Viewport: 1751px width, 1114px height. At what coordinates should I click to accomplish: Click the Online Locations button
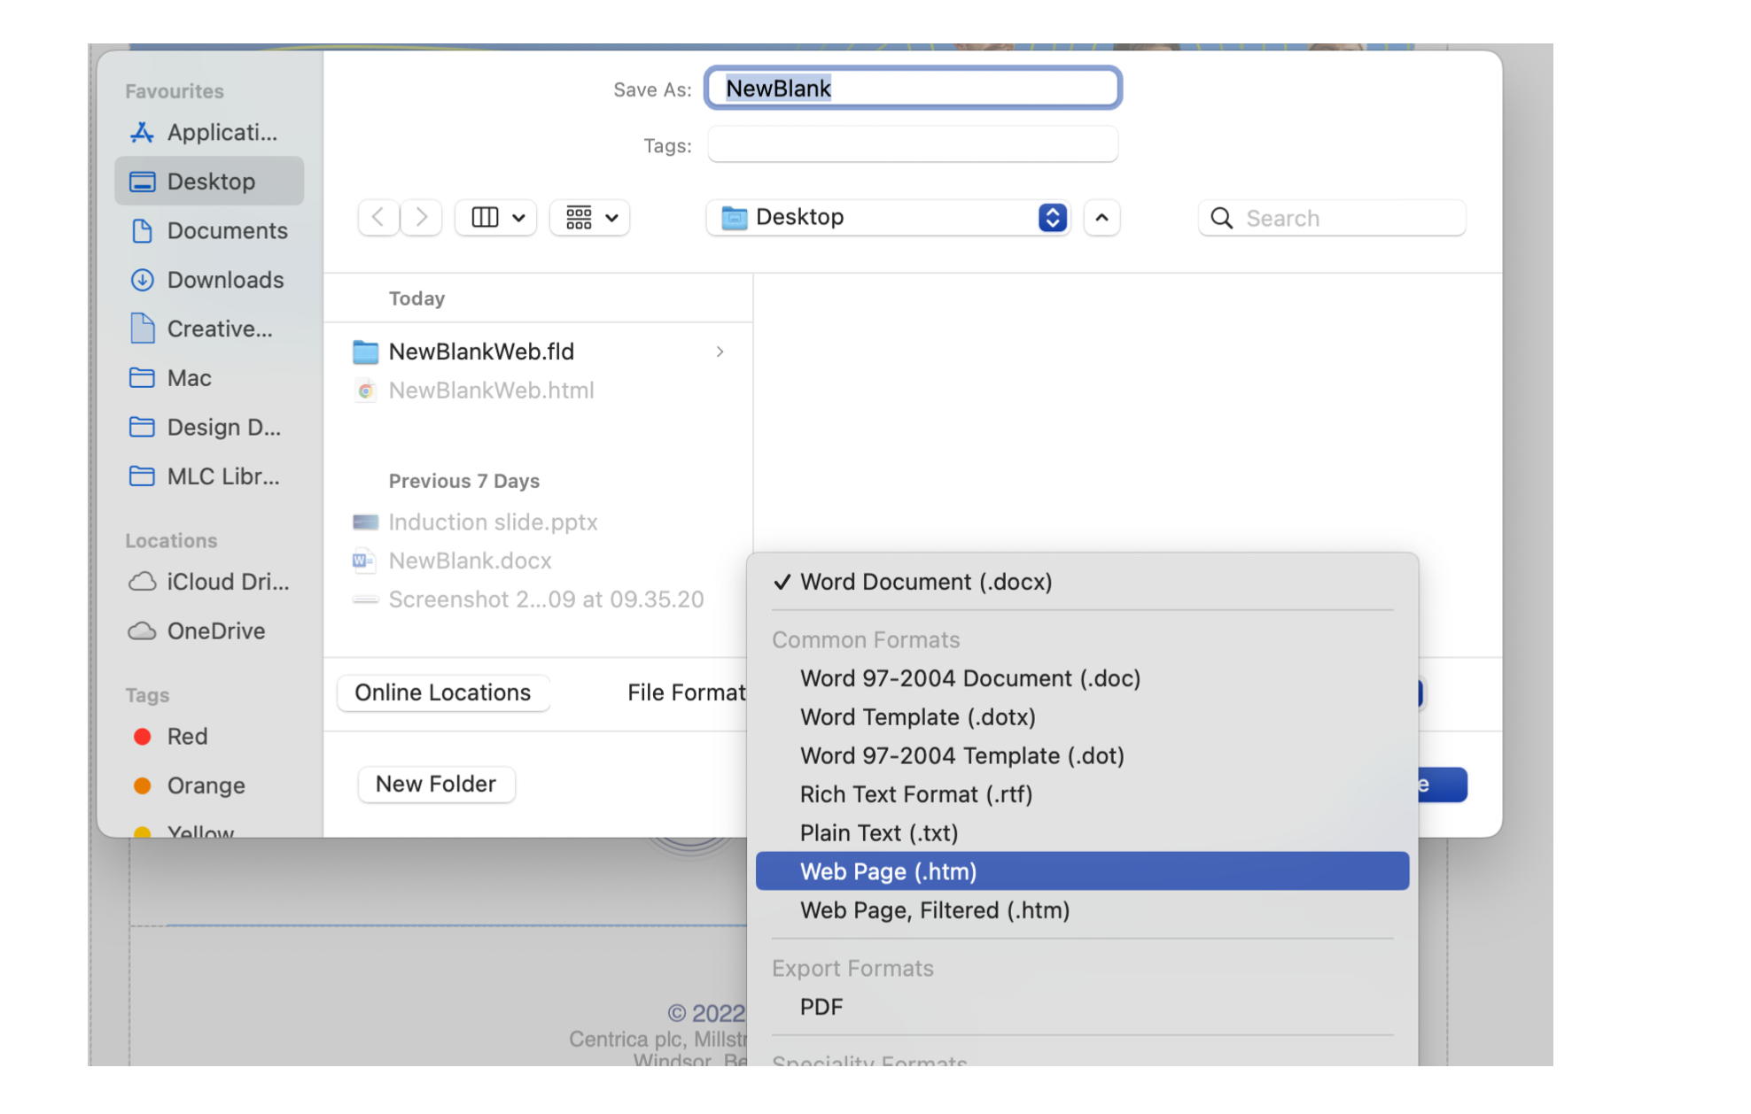443,692
